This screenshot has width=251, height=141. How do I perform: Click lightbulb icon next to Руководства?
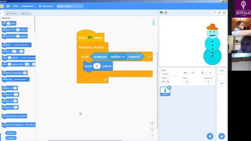tap(40, 6)
